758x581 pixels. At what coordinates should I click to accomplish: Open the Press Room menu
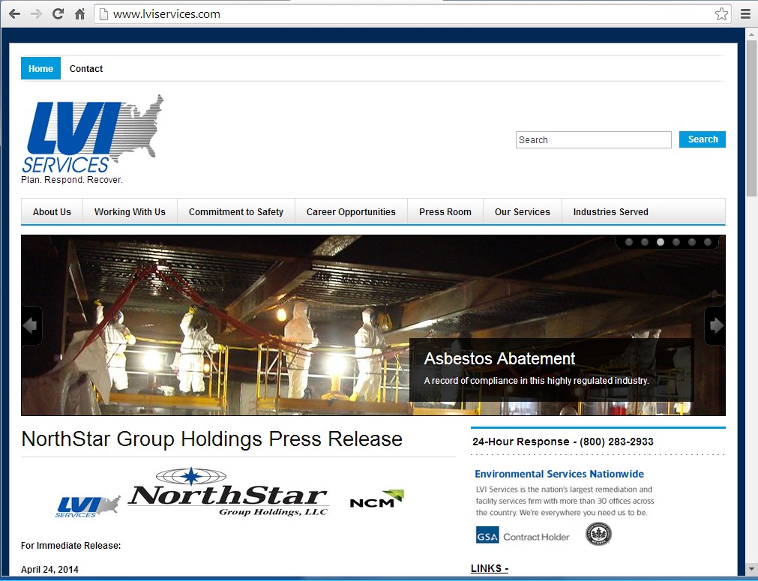point(445,211)
